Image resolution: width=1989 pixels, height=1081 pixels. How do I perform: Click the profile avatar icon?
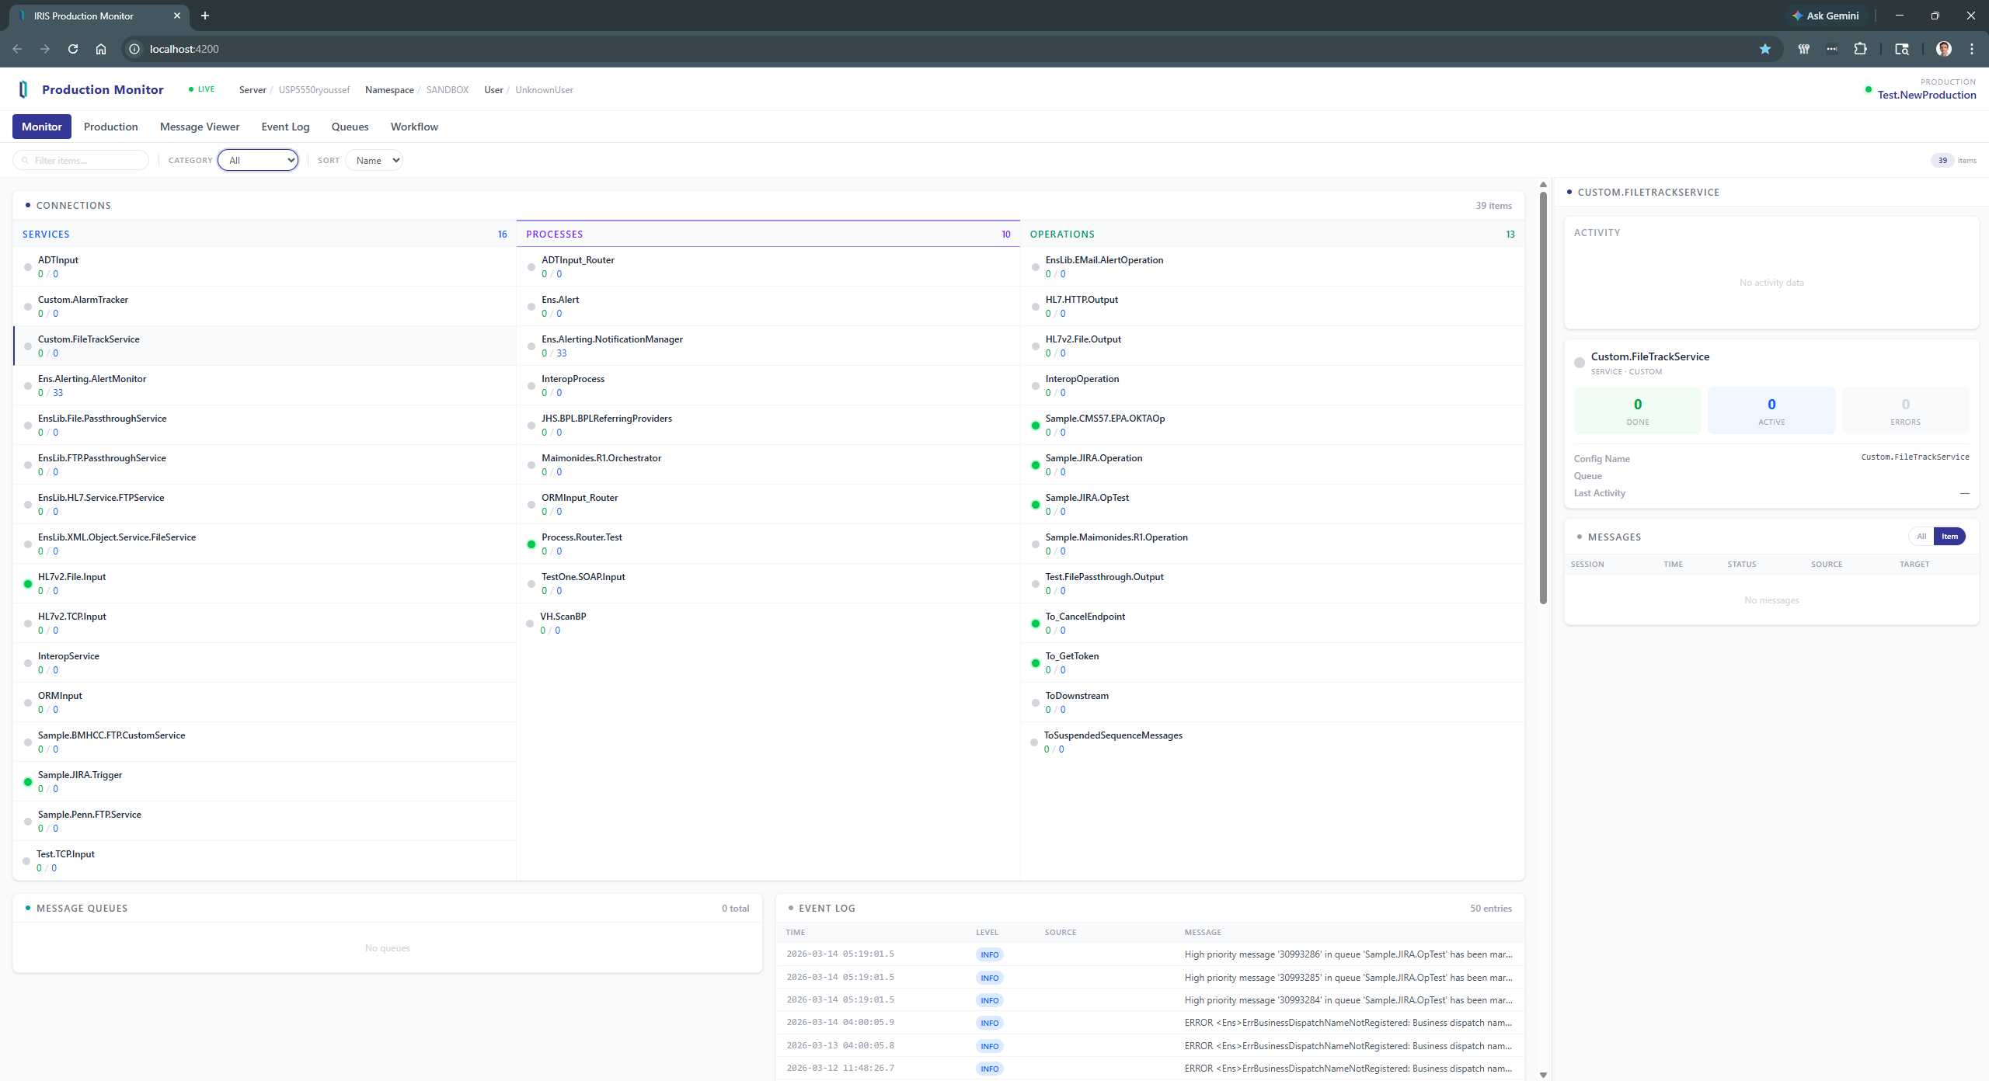(x=1943, y=48)
